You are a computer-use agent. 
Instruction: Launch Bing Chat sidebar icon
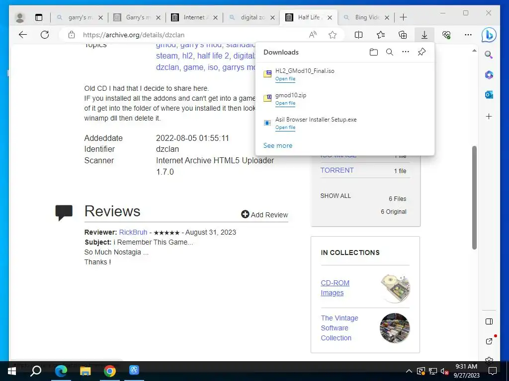489,35
